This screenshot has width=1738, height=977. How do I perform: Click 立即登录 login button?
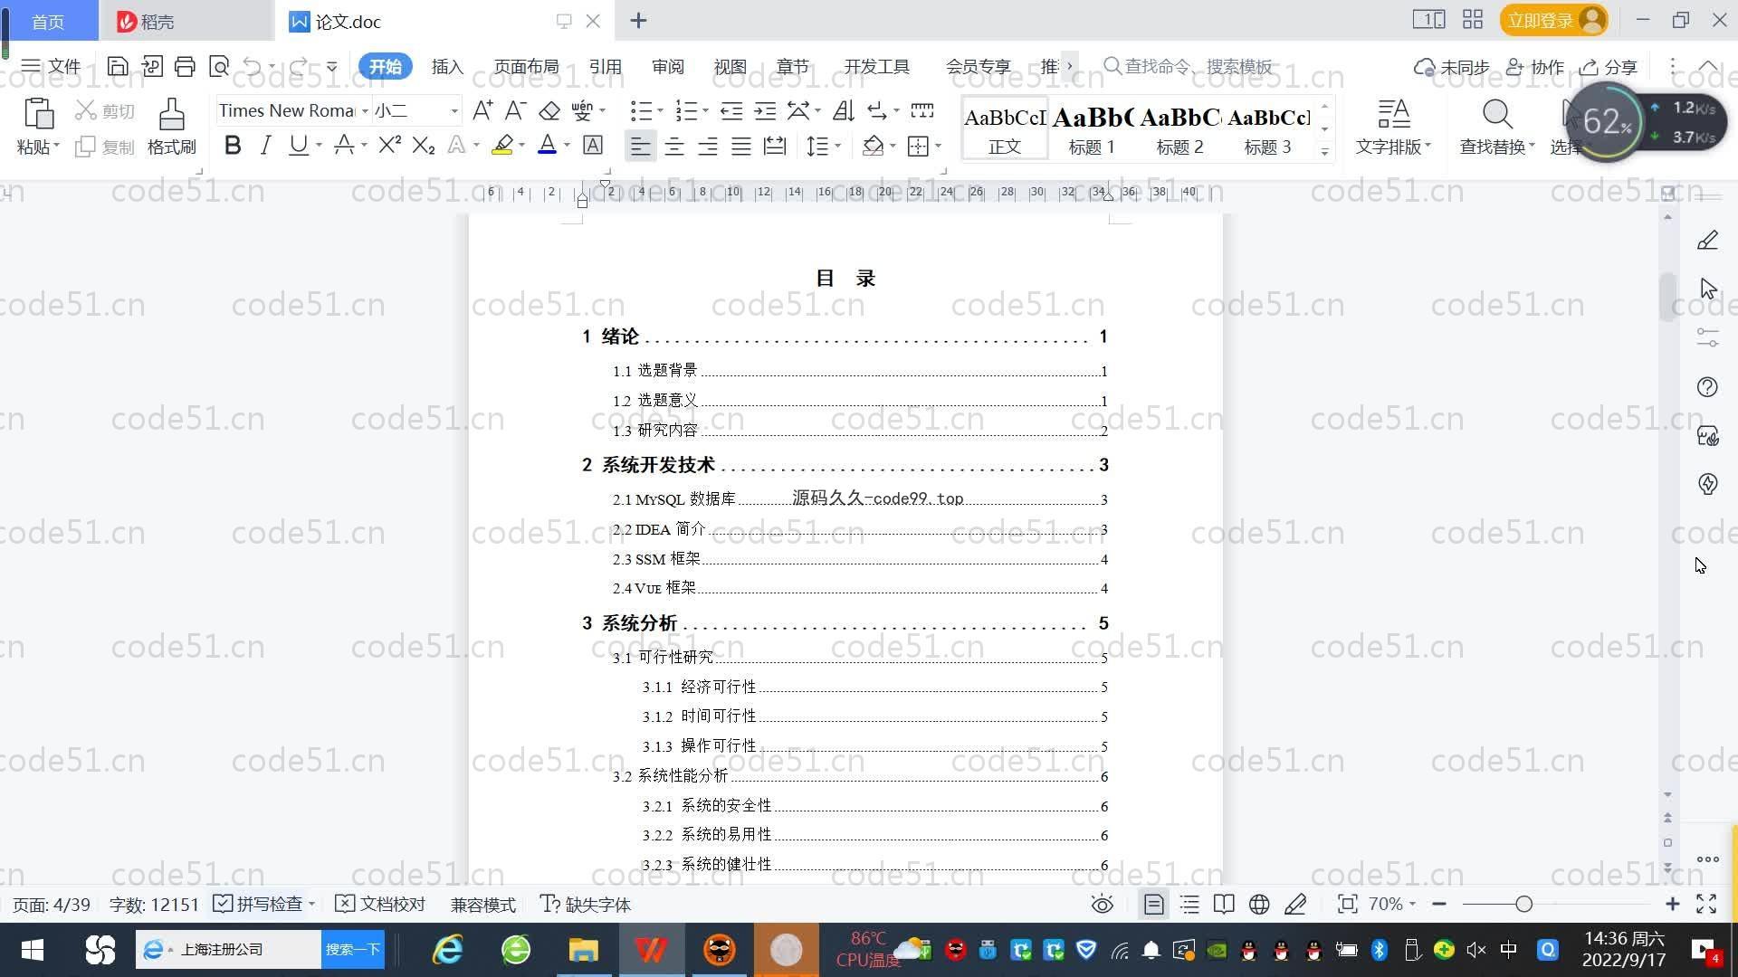[x=1553, y=20]
